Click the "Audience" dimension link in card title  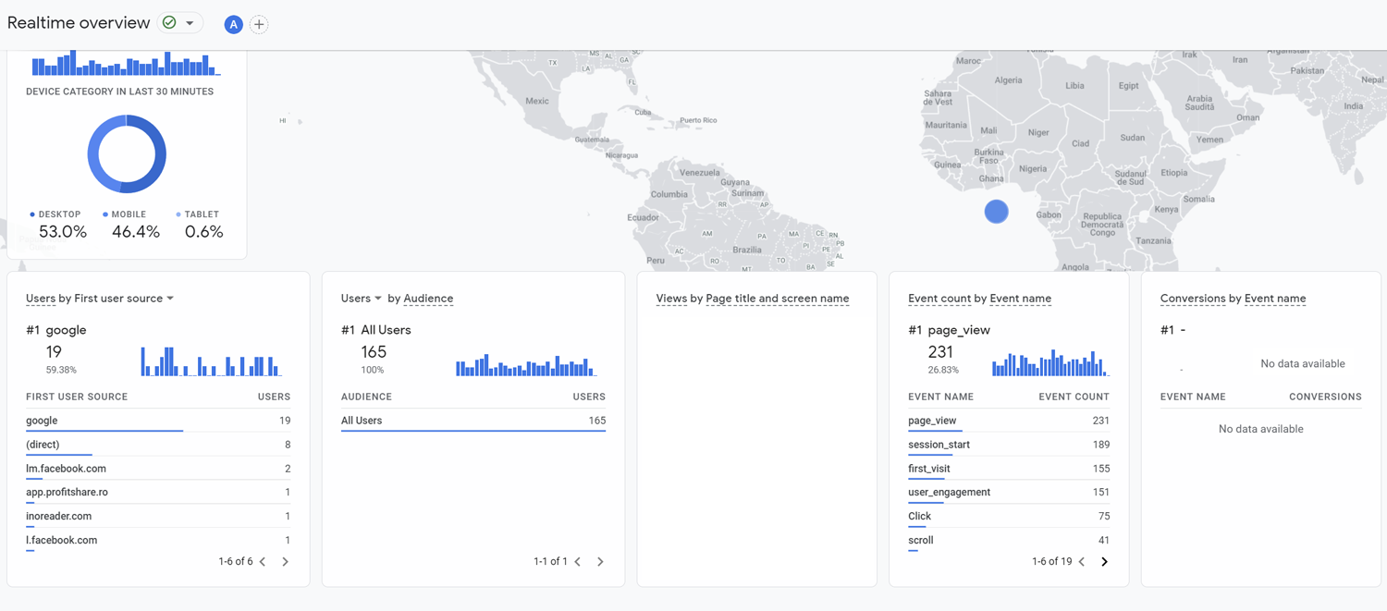click(428, 299)
